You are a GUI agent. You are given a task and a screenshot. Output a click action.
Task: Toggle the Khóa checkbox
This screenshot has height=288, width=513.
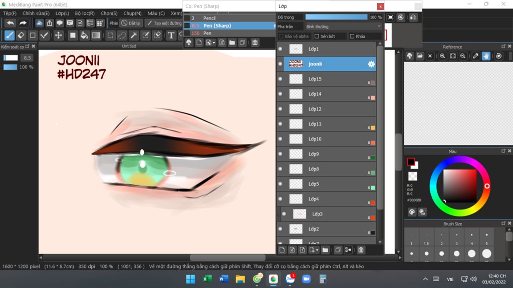pos(352,36)
